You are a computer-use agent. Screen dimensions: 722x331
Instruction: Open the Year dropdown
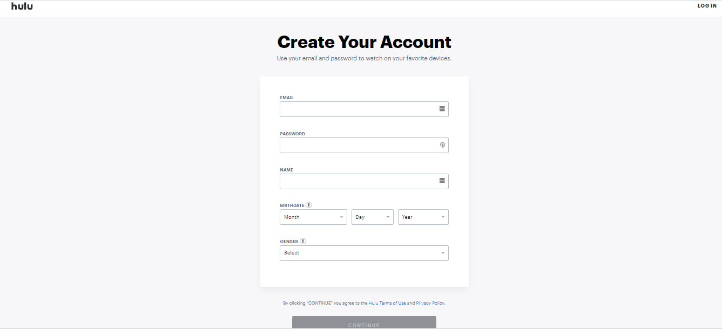click(x=423, y=217)
